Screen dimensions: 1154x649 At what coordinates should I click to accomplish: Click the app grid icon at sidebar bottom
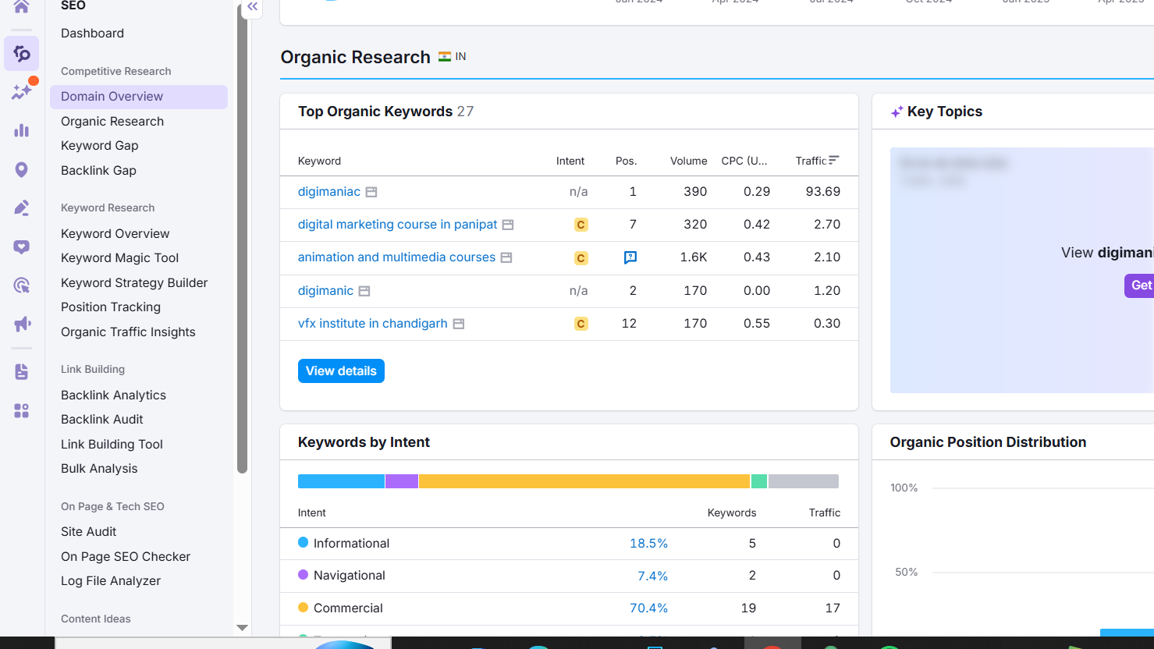[x=21, y=410]
